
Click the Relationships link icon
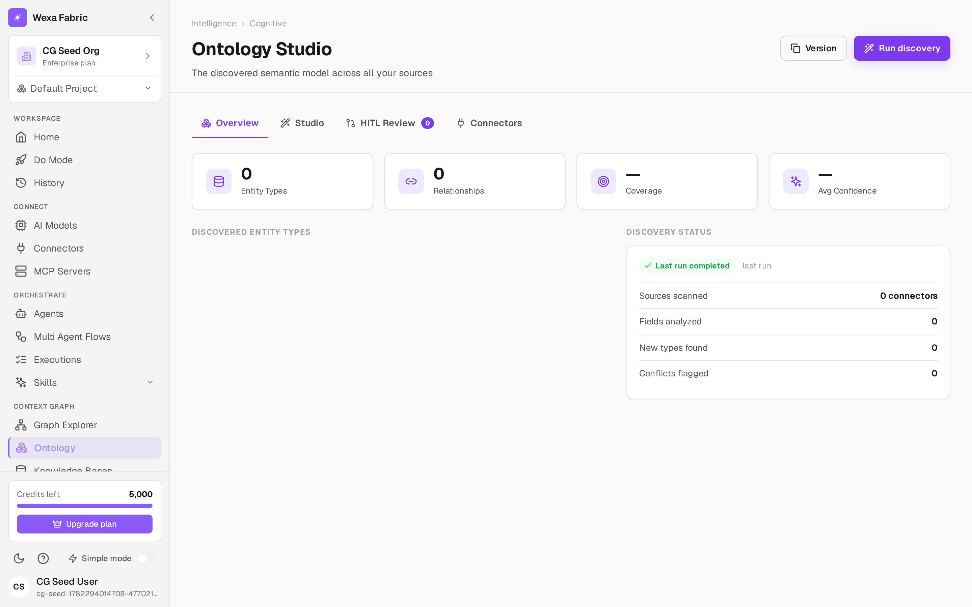pyautogui.click(x=411, y=181)
